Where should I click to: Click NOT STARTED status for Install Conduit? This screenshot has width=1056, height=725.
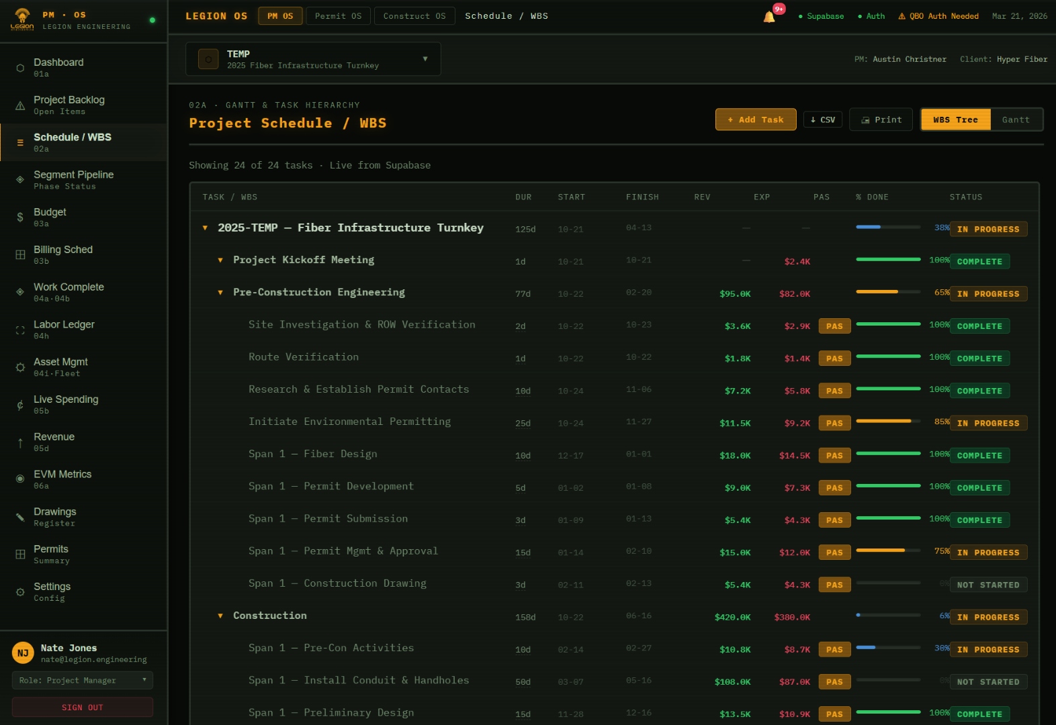coord(988,681)
